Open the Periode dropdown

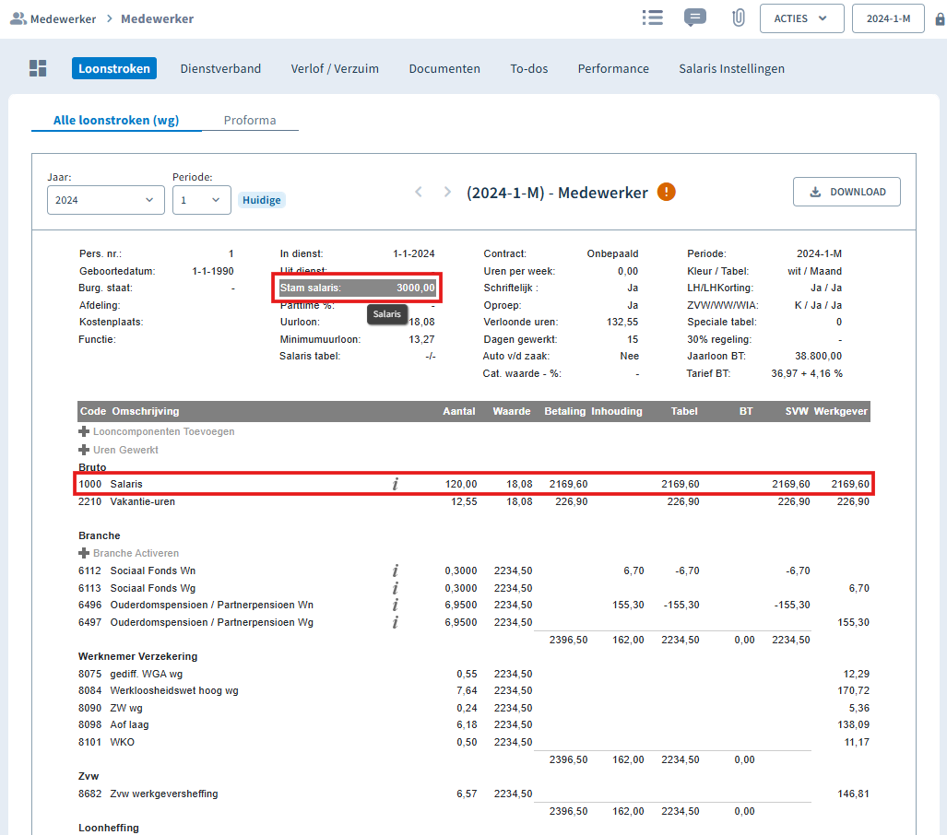(x=202, y=200)
